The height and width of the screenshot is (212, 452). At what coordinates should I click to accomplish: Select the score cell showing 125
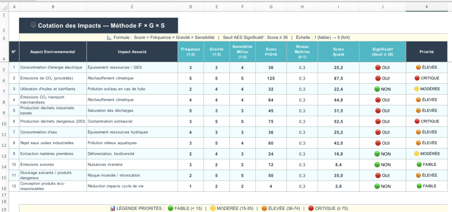271,78
